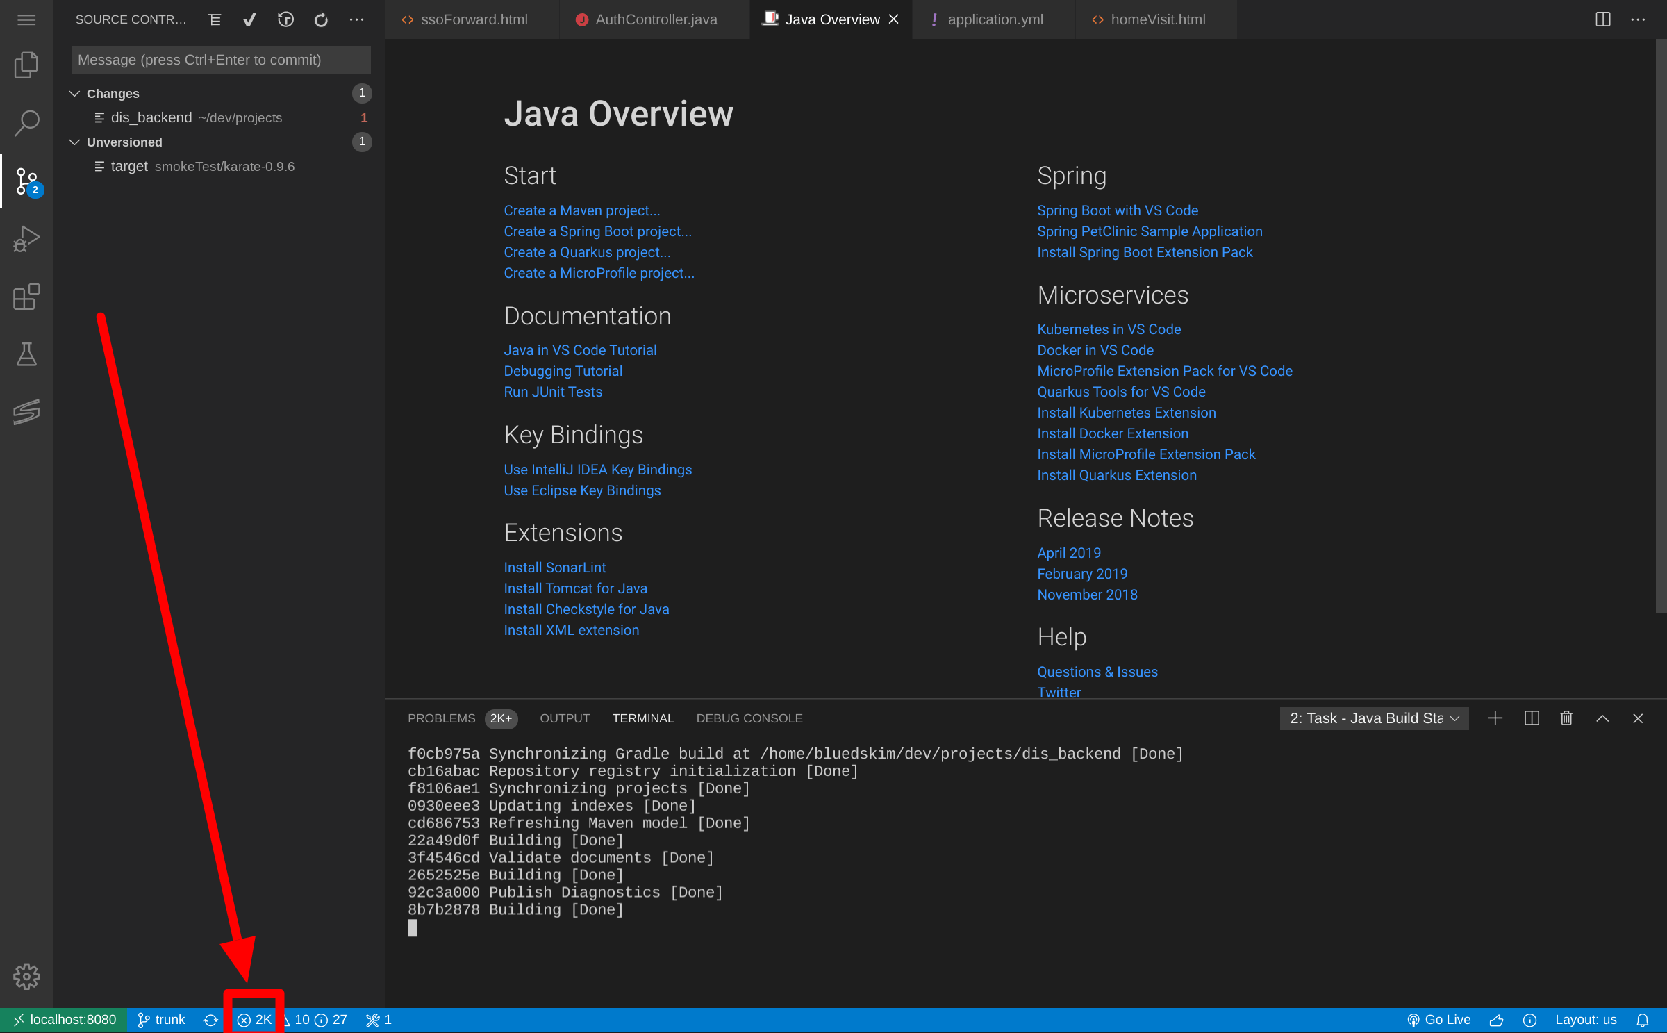1667x1033 pixels.
Task: Open the Run and Debug view
Action: click(x=26, y=239)
